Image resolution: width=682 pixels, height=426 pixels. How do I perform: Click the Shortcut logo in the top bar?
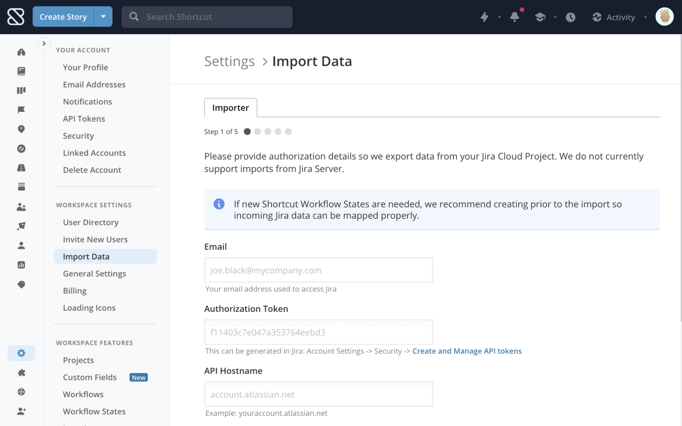point(16,17)
